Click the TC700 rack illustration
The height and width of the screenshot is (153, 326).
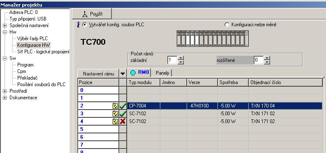[213, 39]
